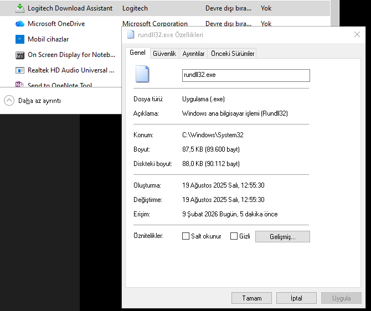371x311 pixels.
Task: Click the disk size value 88,0 KB
Action: click(x=211, y=164)
